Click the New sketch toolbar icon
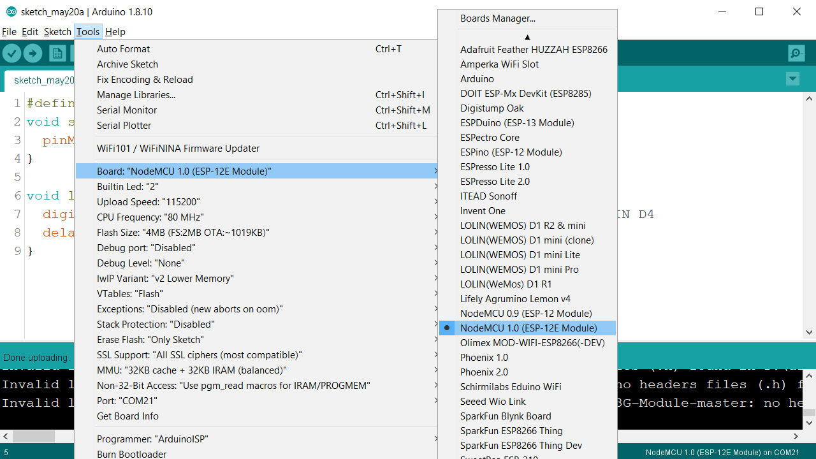Screen dimensions: 816x459 [x=57, y=54]
